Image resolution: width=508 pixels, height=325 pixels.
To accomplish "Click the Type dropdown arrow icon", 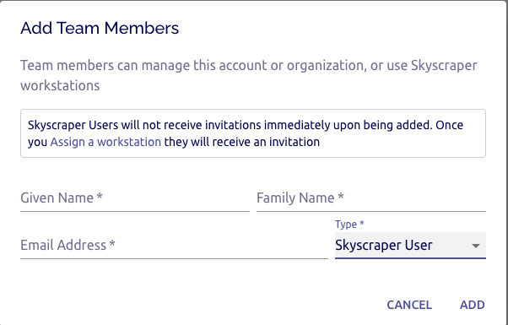I will pos(476,246).
